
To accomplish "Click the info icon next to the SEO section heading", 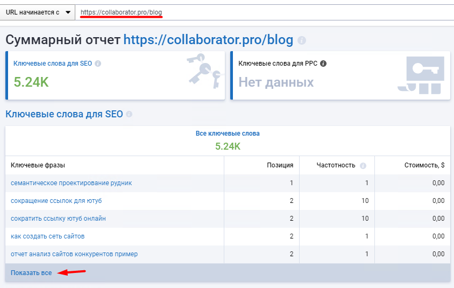I will [x=129, y=114].
